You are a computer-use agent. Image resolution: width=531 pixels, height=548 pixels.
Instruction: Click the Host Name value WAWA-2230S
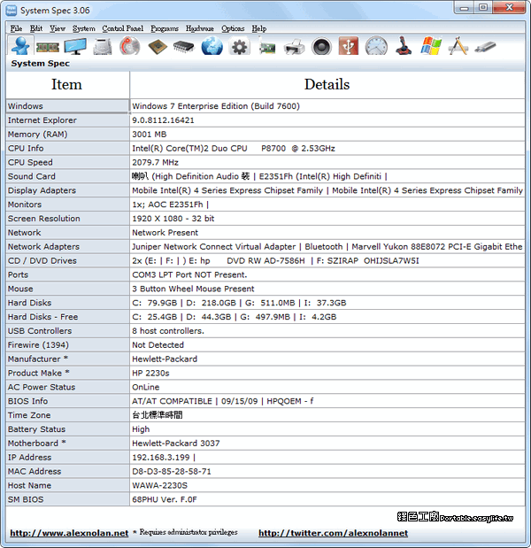pyautogui.click(x=159, y=485)
